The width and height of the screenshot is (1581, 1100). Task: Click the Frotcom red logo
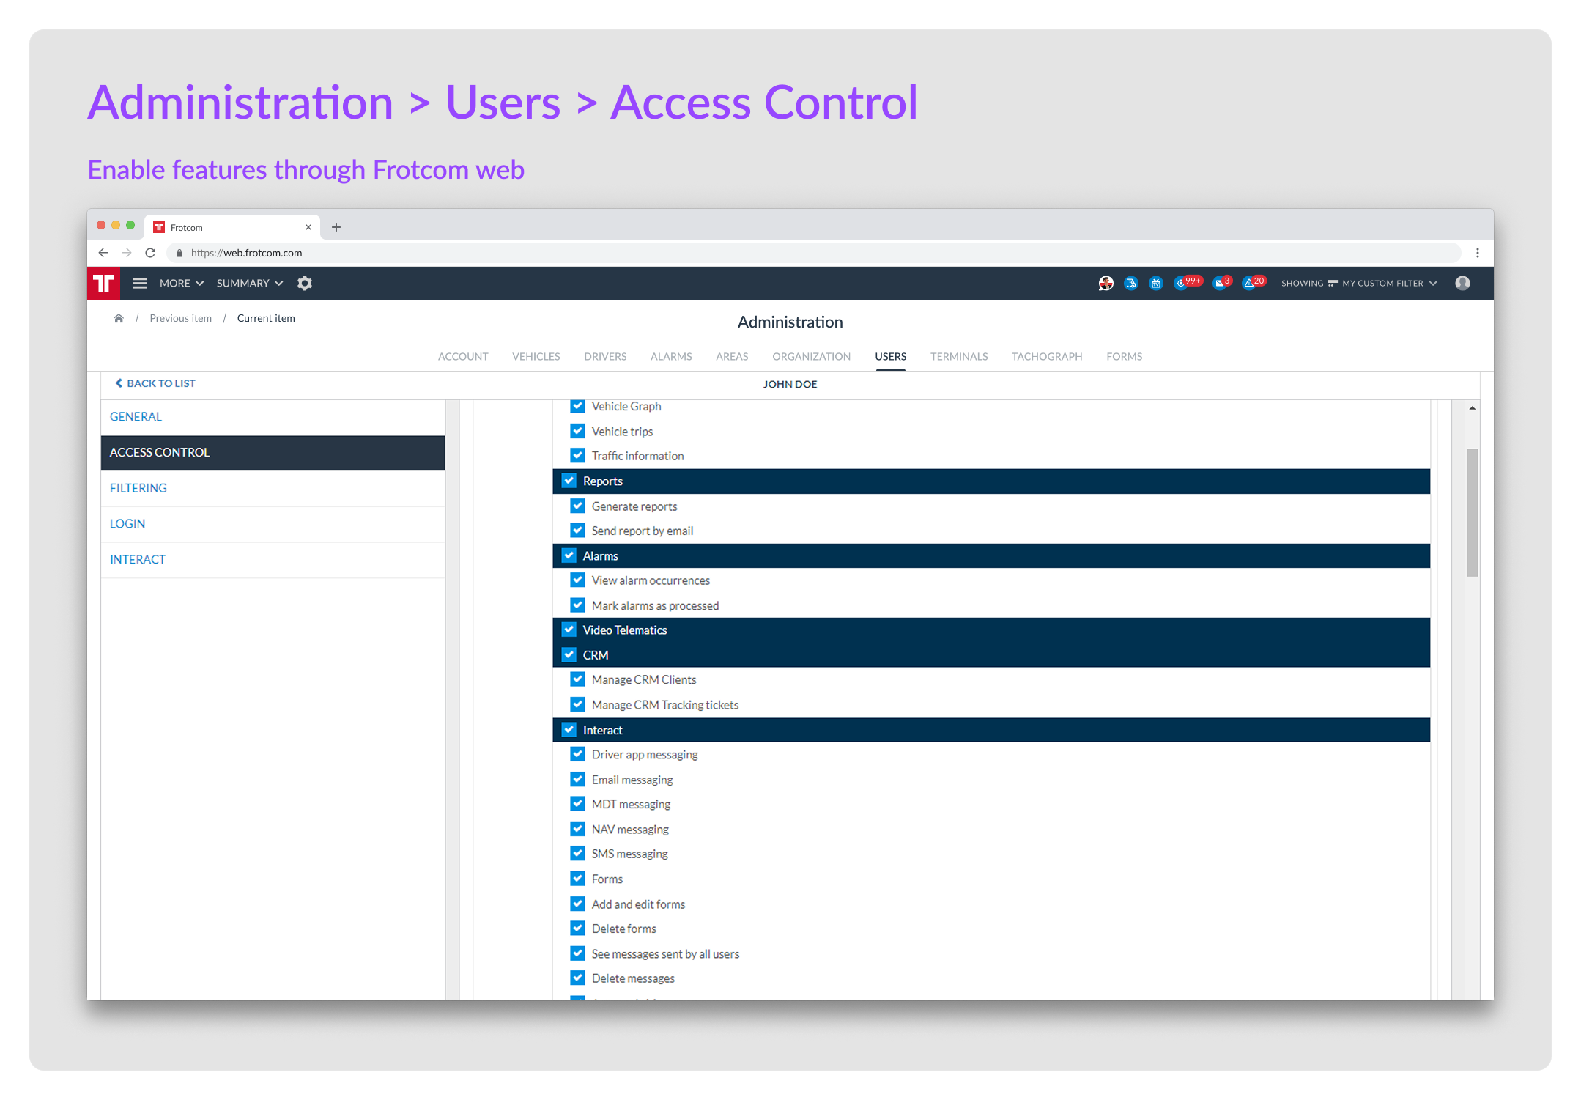[x=104, y=283]
